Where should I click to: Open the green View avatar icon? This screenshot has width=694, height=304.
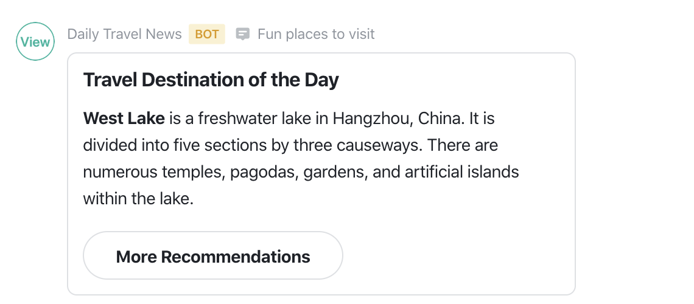coord(35,41)
